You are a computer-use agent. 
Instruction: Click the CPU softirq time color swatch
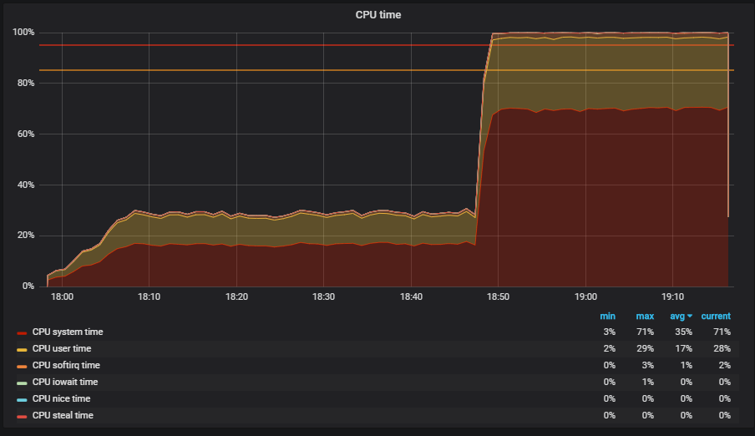pos(22,367)
